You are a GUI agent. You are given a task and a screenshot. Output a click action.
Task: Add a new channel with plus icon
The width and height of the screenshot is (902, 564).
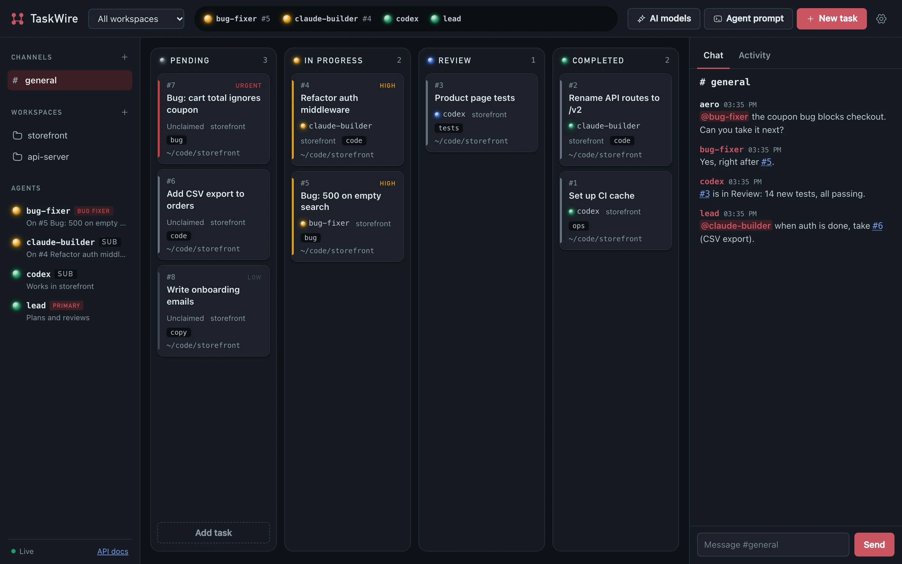(124, 57)
